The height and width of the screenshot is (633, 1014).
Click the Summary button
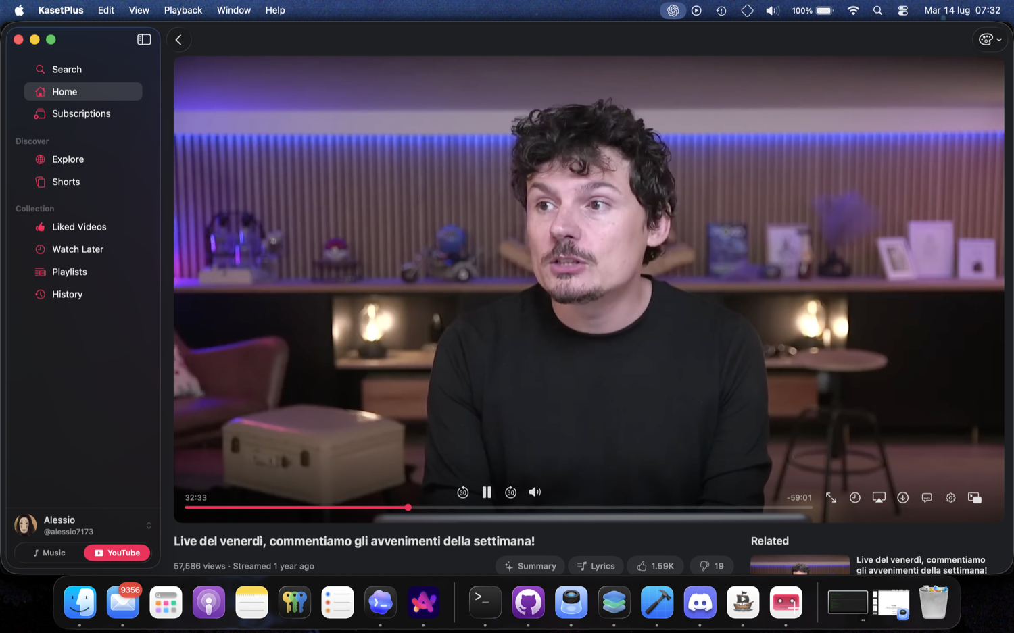click(531, 566)
